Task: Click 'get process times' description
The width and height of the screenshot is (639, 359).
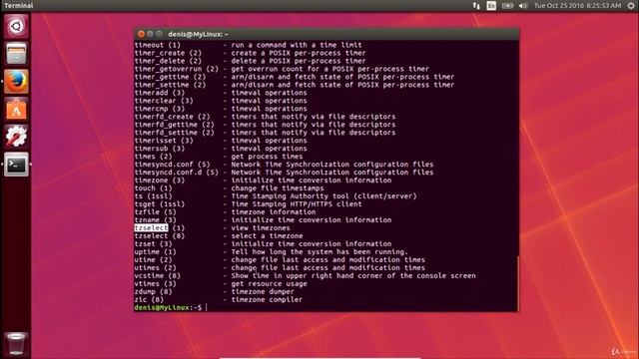Action: (267, 157)
